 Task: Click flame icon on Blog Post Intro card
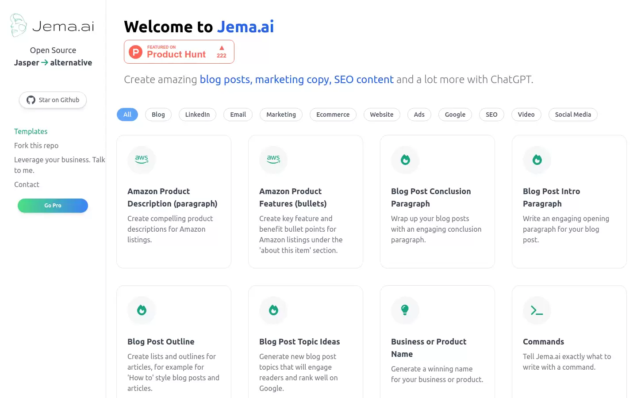coord(537,160)
